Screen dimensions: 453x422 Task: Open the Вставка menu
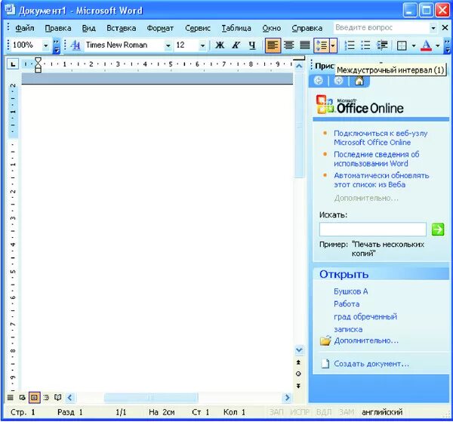(x=122, y=28)
